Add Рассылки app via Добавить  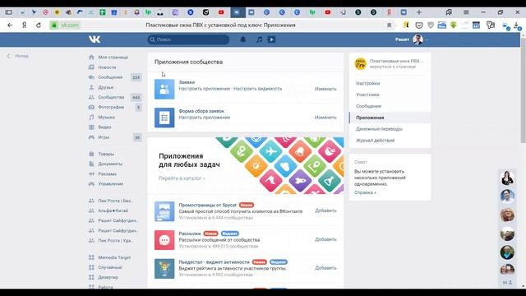coord(325,239)
